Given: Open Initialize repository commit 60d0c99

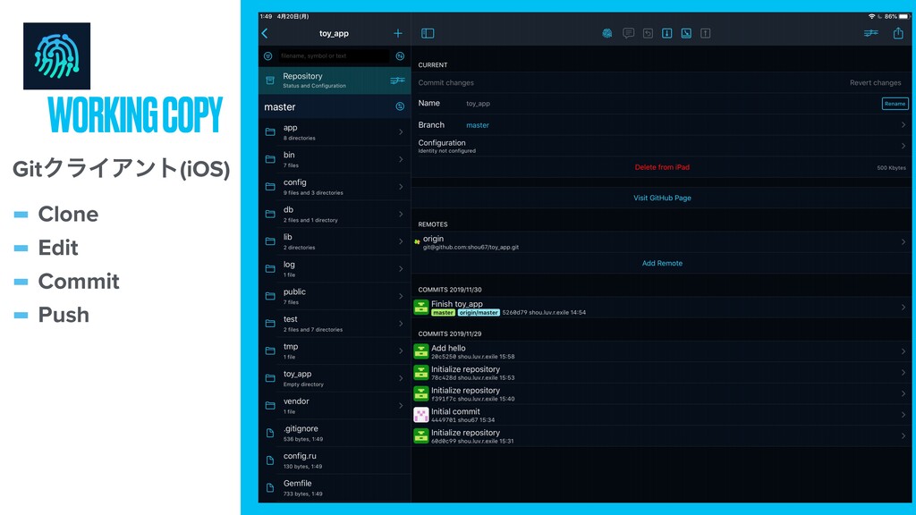Looking at the screenshot, I should [x=661, y=436].
